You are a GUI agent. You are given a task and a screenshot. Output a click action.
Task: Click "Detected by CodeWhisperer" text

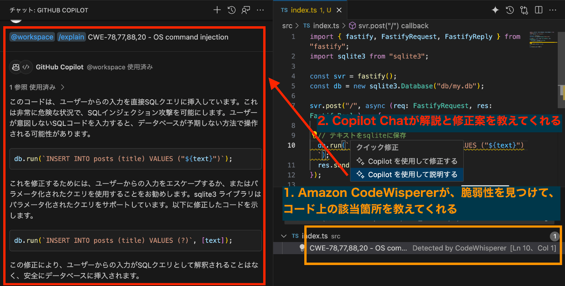[x=459, y=248]
